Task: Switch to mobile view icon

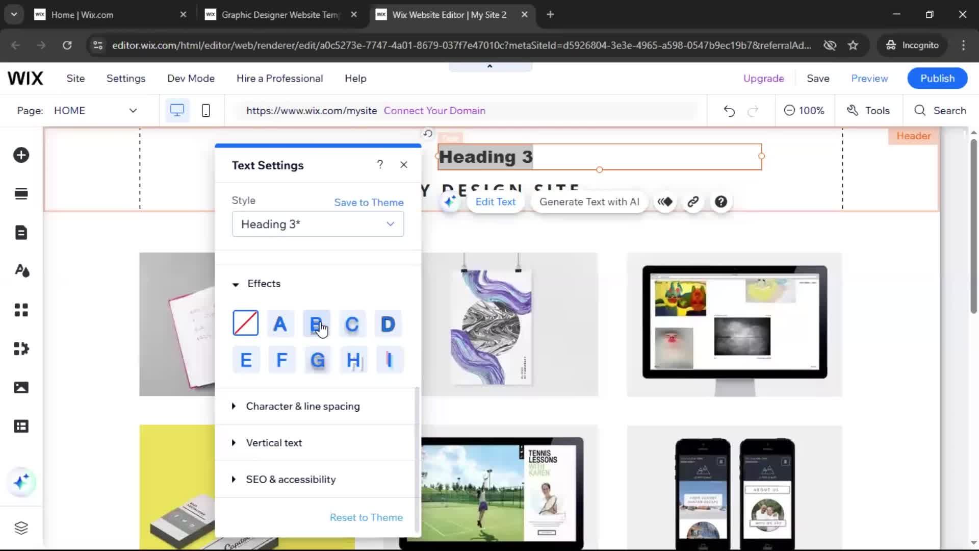Action: click(206, 111)
